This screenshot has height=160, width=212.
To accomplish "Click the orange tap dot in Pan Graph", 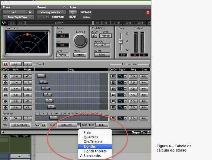I will pyautogui.click(x=27, y=34).
